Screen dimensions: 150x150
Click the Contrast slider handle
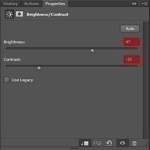[x=39, y=68]
